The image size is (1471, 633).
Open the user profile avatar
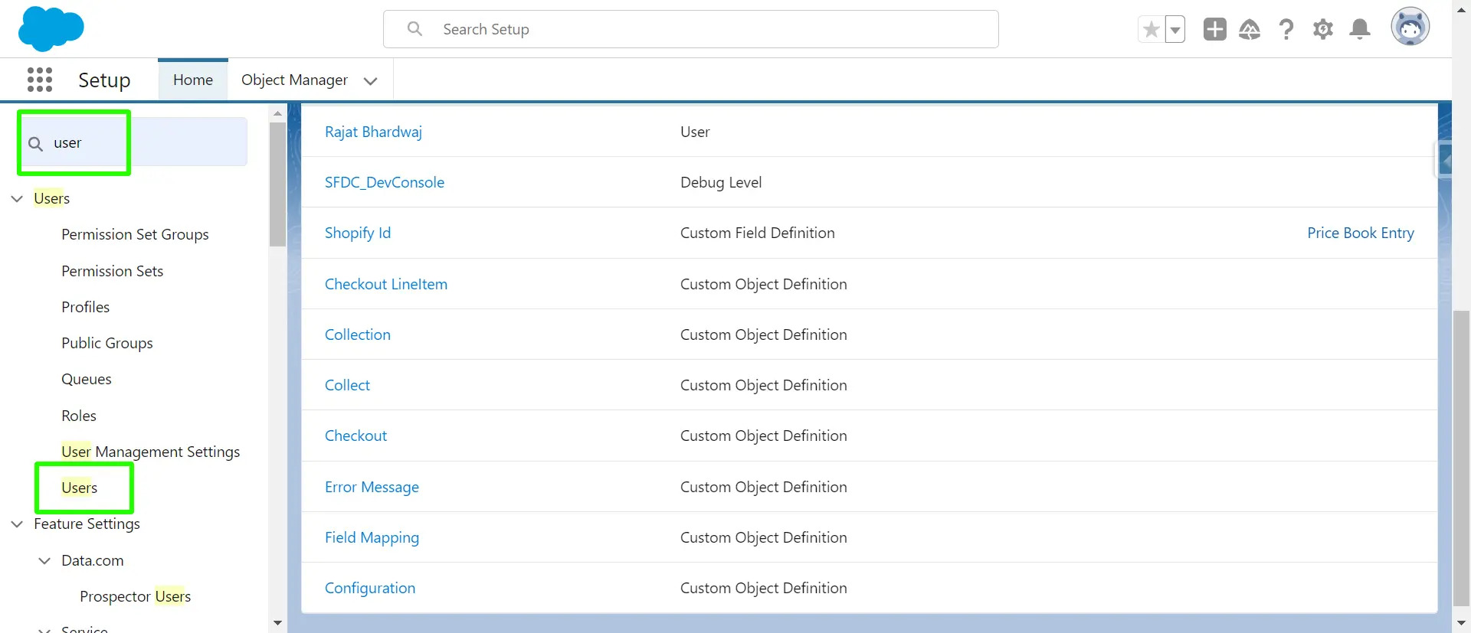pos(1410,28)
